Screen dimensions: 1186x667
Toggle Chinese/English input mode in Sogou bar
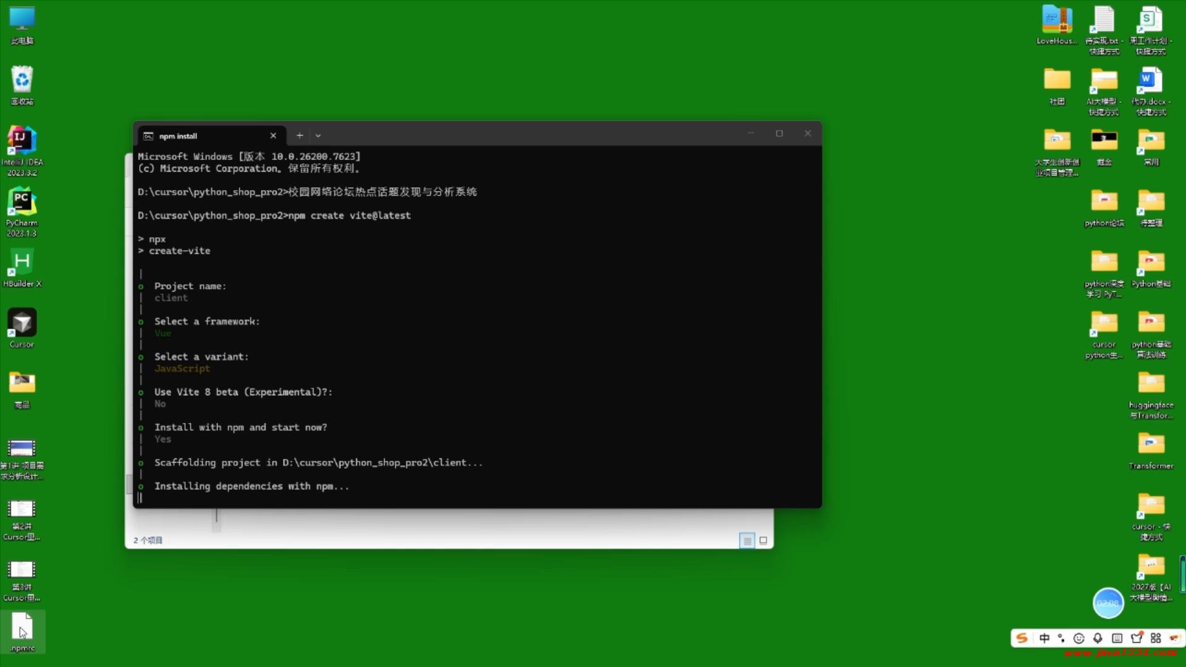(x=1045, y=638)
